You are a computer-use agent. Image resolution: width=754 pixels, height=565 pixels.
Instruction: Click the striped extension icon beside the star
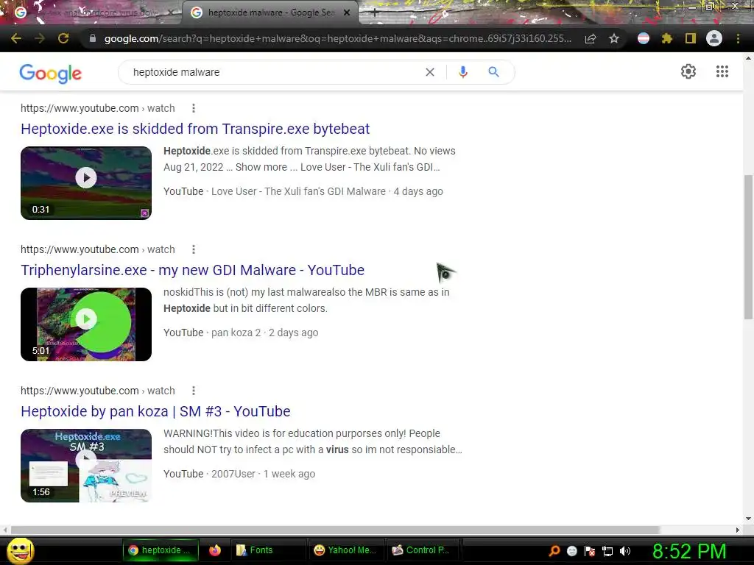pos(644,38)
